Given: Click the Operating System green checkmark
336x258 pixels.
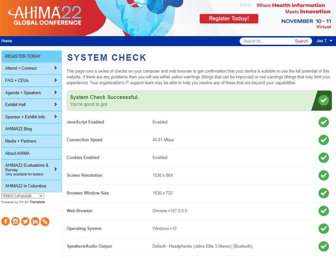Looking at the screenshot, I should pos(323,229).
